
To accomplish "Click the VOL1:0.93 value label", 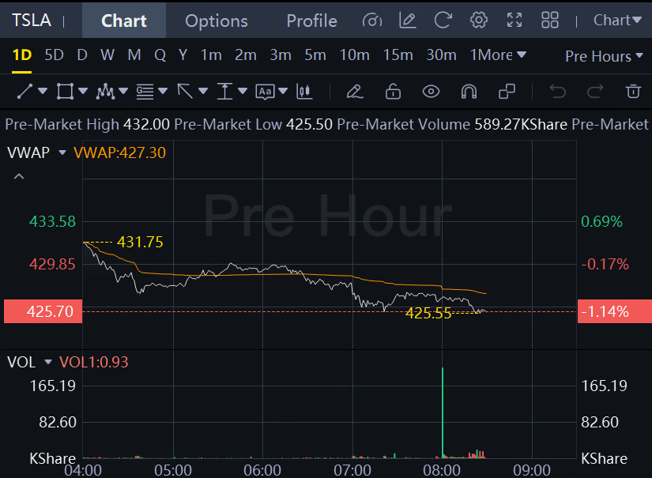I will [x=94, y=362].
